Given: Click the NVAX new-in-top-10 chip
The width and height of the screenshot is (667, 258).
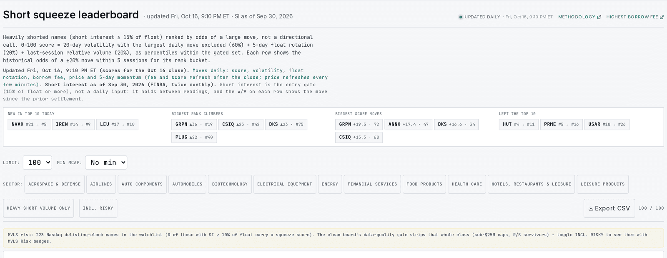Looking at the screenshot, I should tap(29, 125).
